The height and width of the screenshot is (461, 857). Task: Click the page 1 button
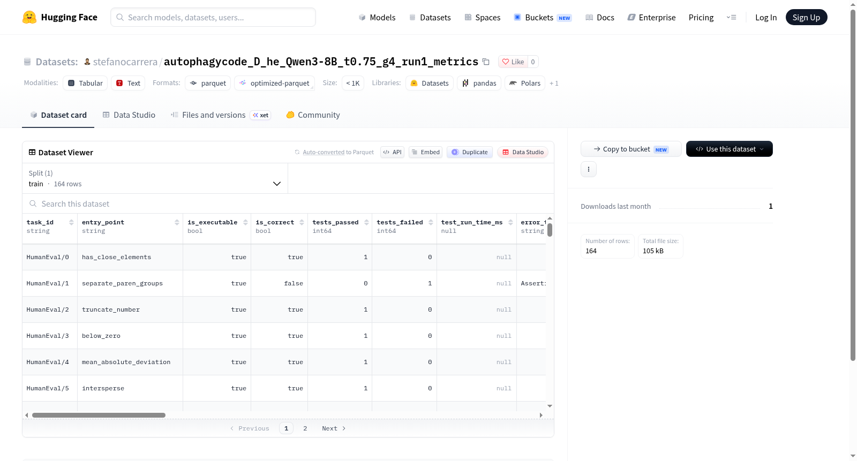coord(286,428)
